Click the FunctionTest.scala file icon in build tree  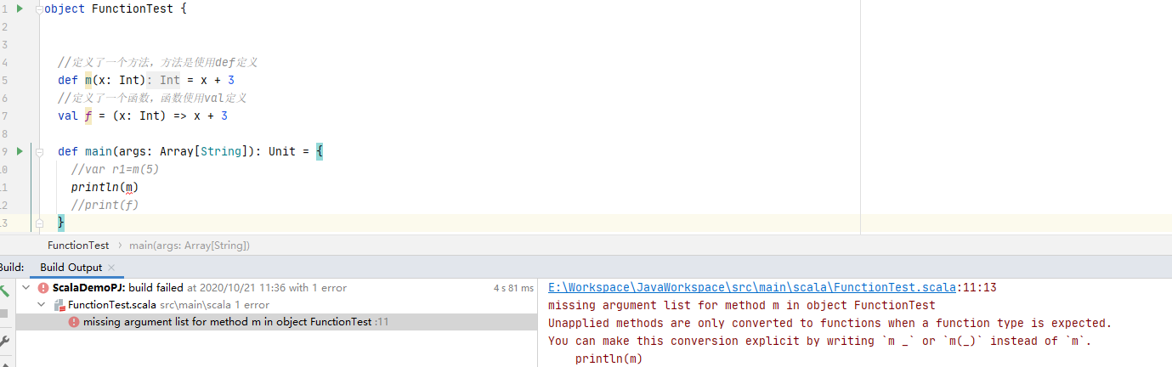(59, 305)
